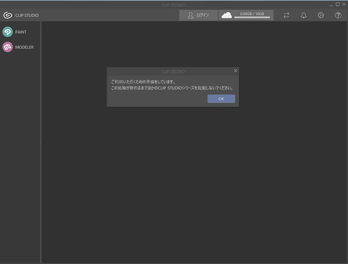
Task: Click the user silhouette icon beside ログイン
Action: (x=191, y=15)
